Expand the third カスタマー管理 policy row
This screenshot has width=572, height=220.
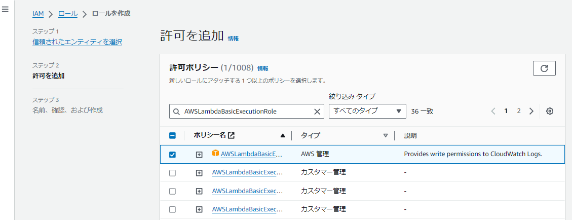(x=199, y=209)
